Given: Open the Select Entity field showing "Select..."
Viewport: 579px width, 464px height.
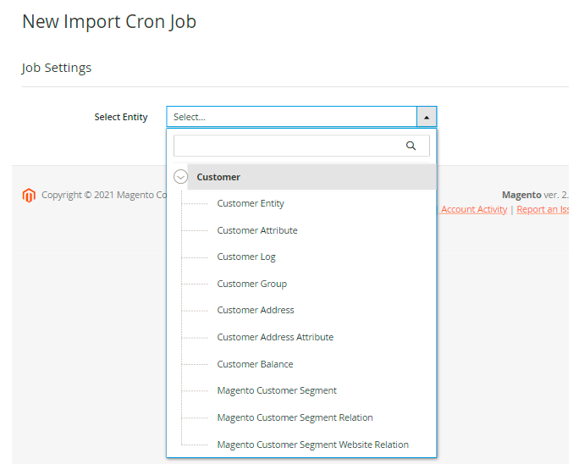Looking at the screenshot, I should point(291,117).
